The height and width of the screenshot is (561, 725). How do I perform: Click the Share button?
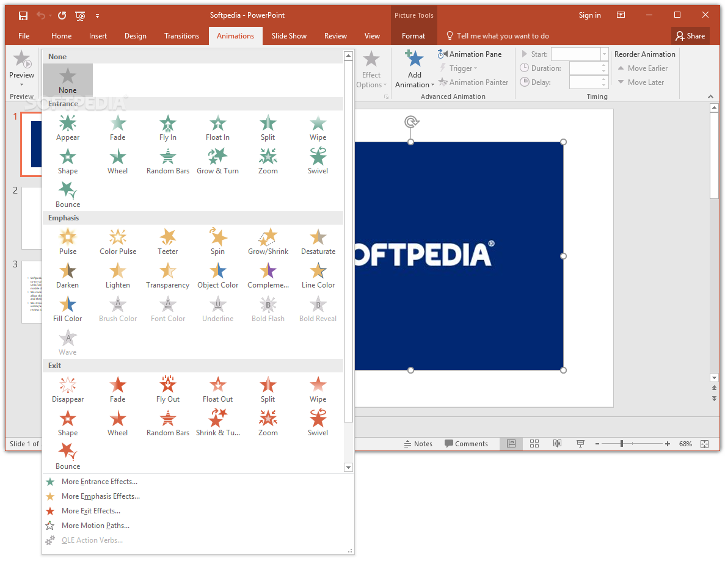point(690,36)
